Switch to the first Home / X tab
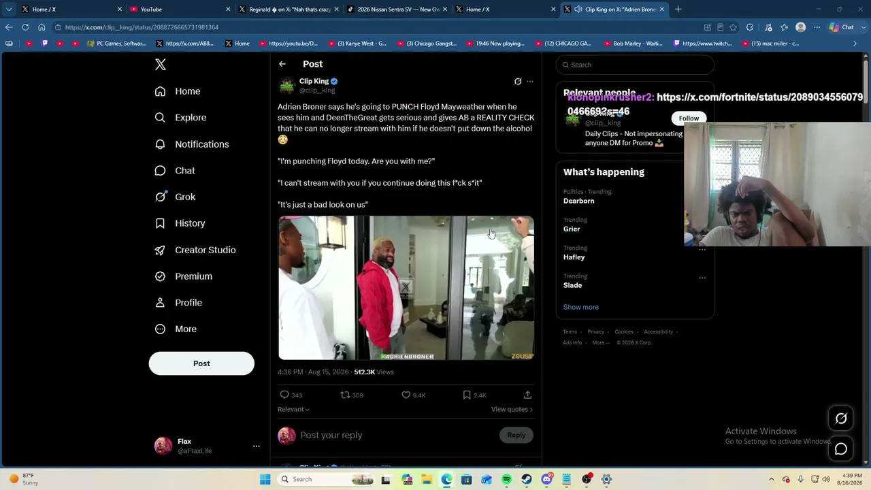 pos(71,10)
